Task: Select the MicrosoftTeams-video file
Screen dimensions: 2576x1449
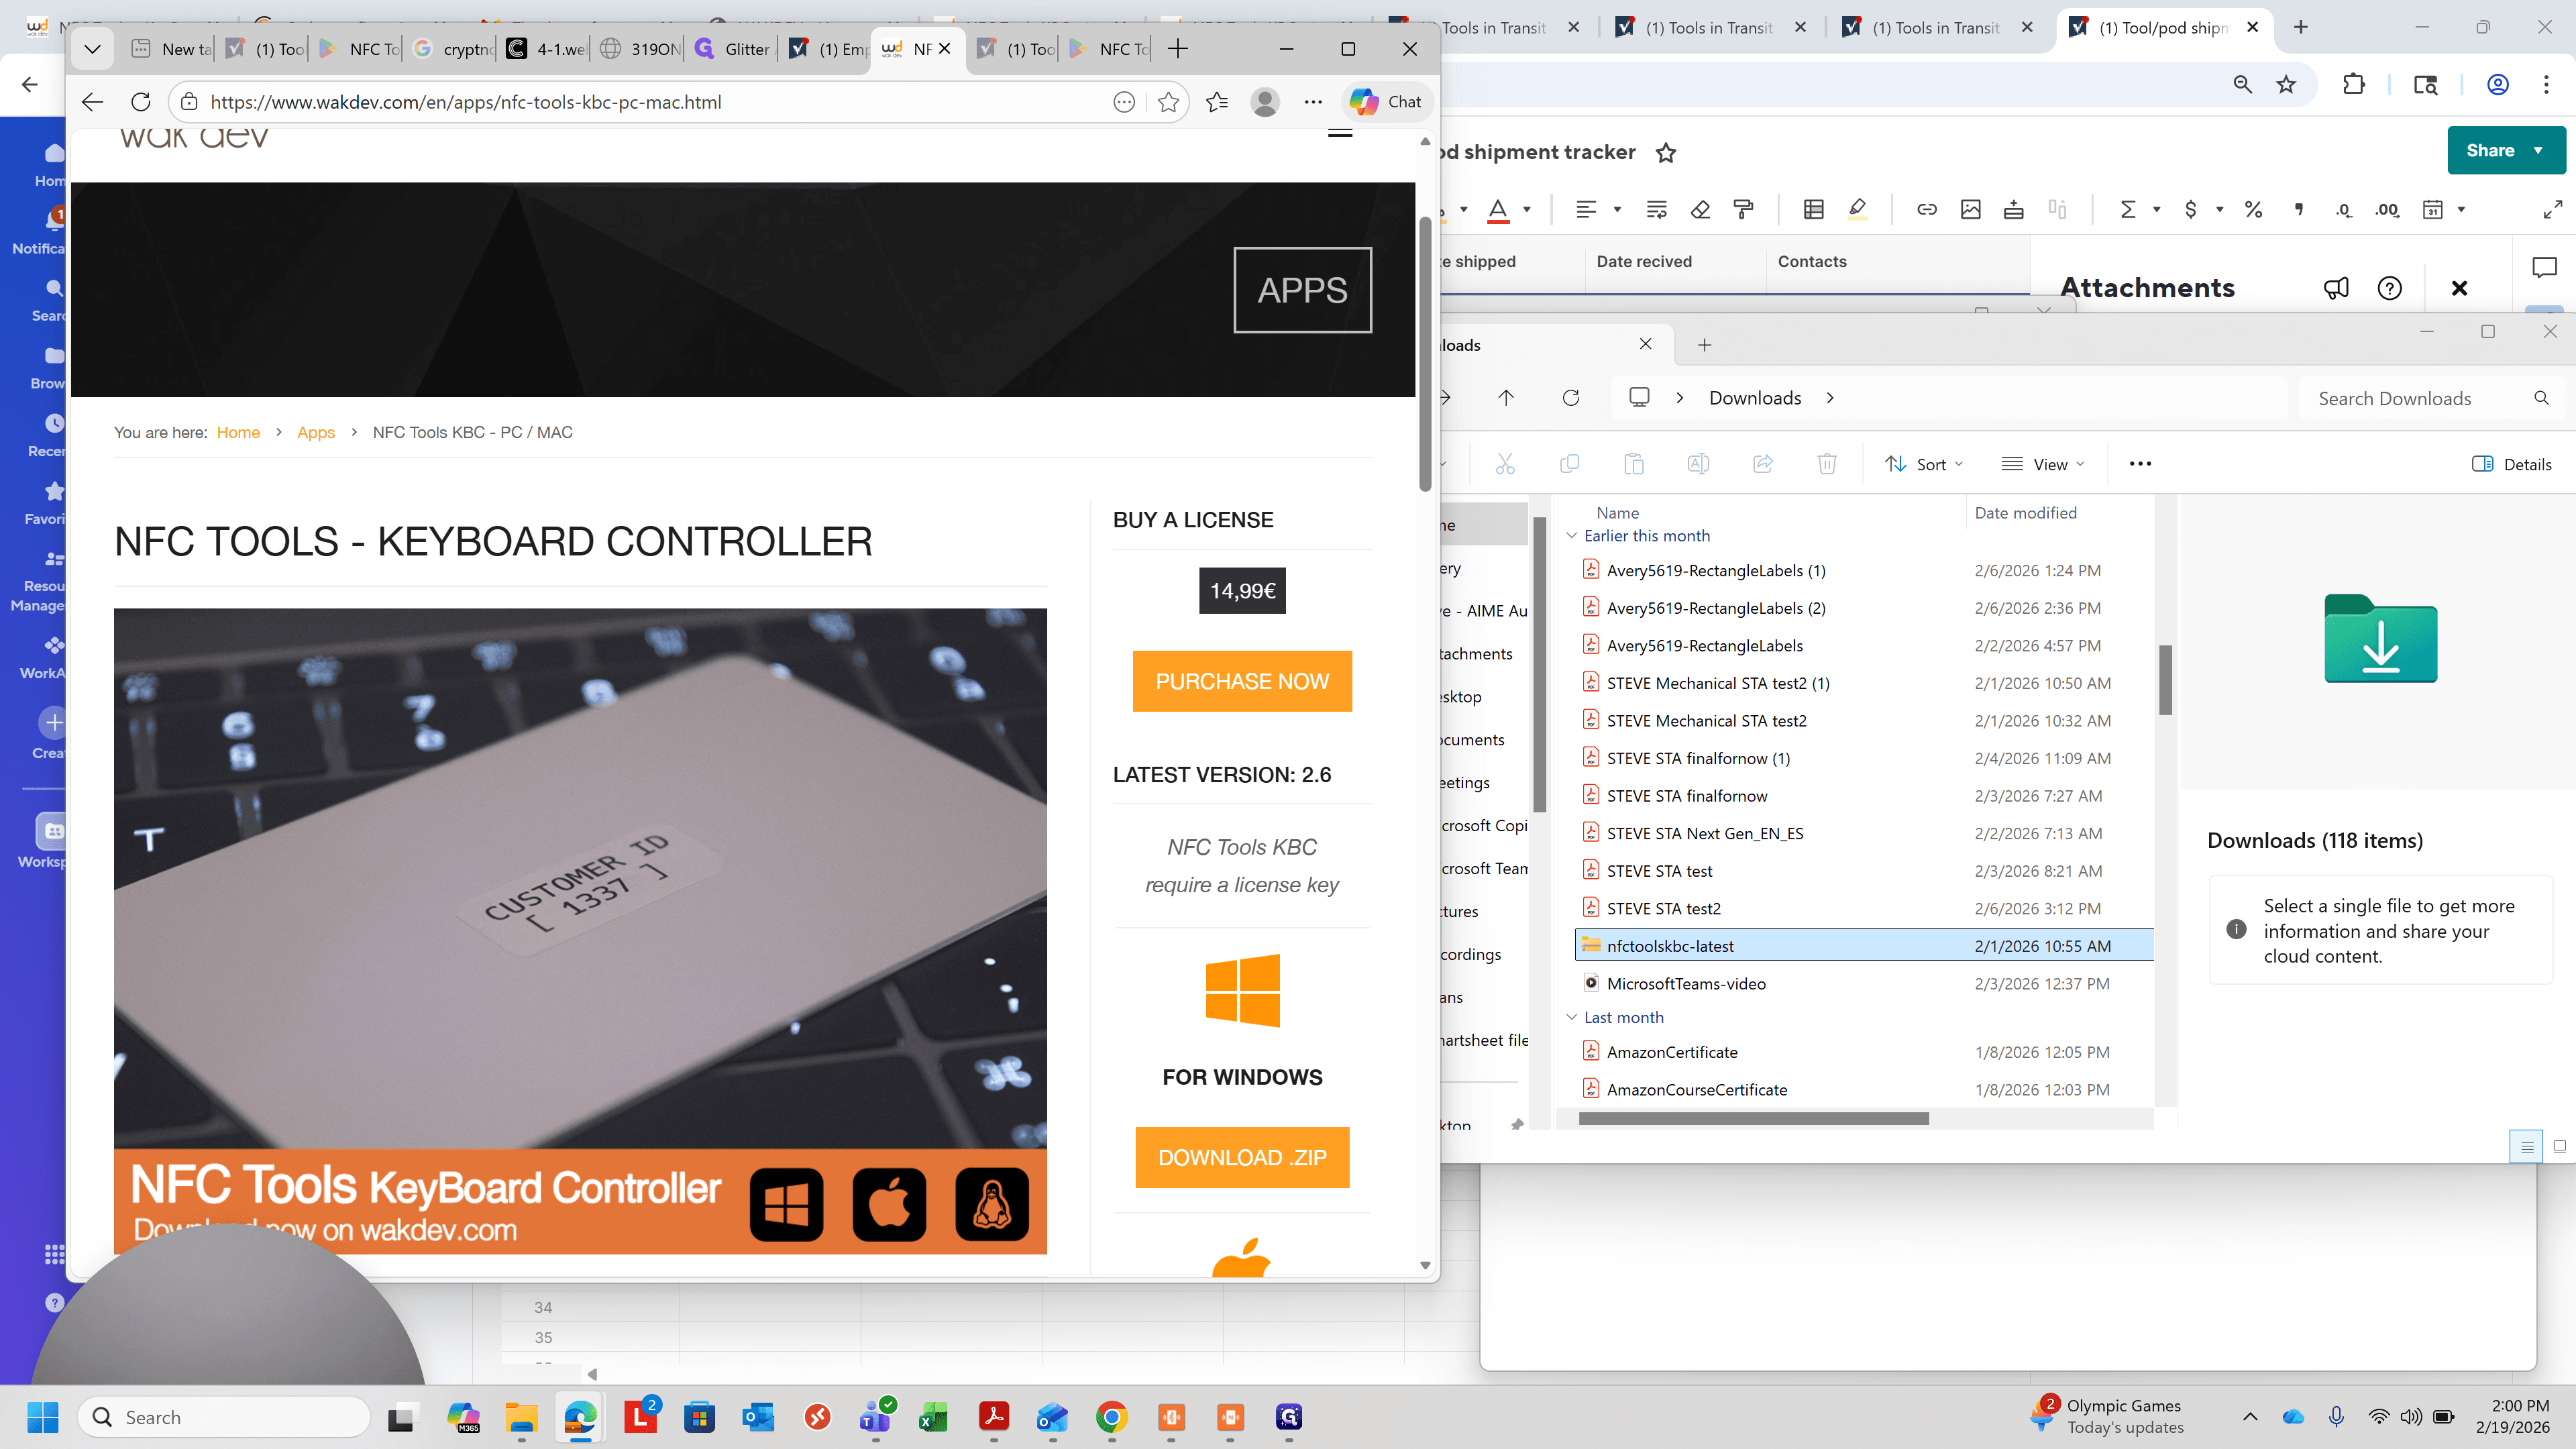Action: pos(1864,984)
